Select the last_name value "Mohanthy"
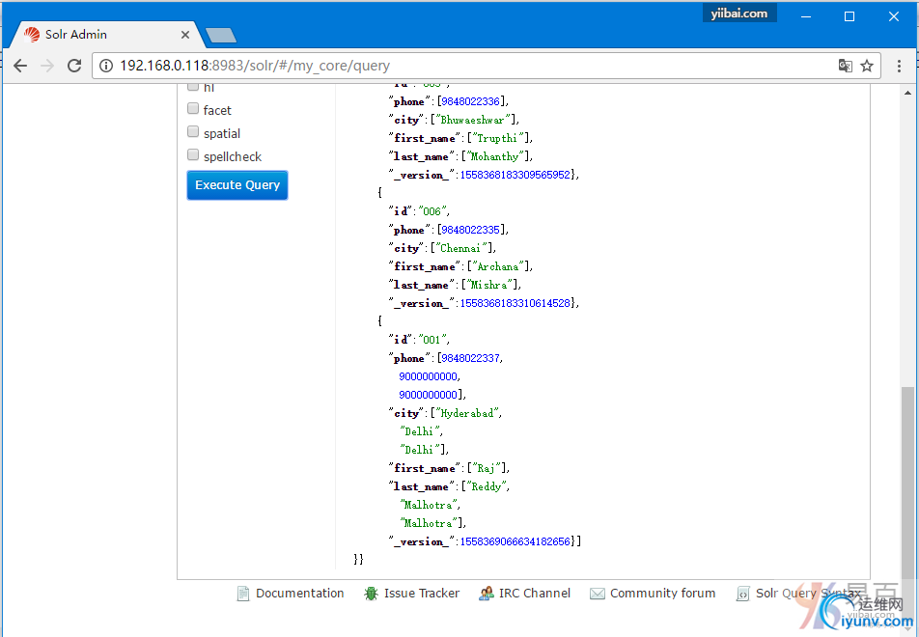919x637 pixels. coord(494,156)
